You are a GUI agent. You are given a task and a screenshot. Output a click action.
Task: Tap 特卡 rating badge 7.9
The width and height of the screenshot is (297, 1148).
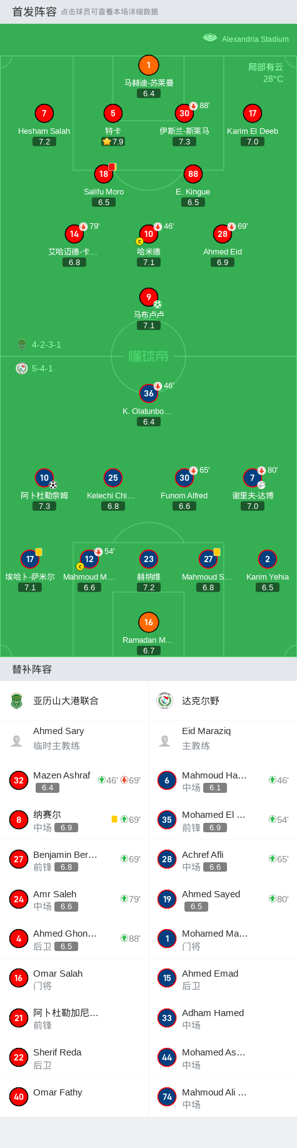pos(113,142)
